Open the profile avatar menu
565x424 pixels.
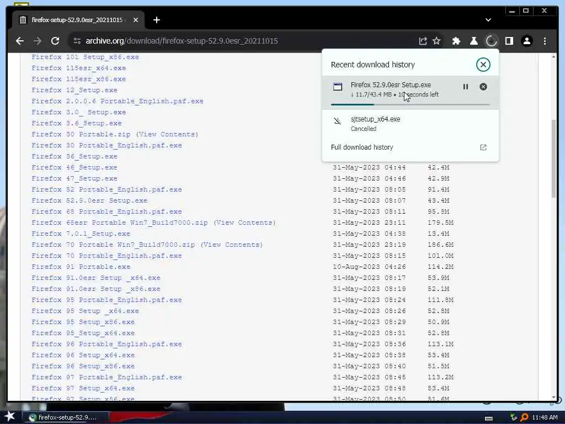pos(527,41)
